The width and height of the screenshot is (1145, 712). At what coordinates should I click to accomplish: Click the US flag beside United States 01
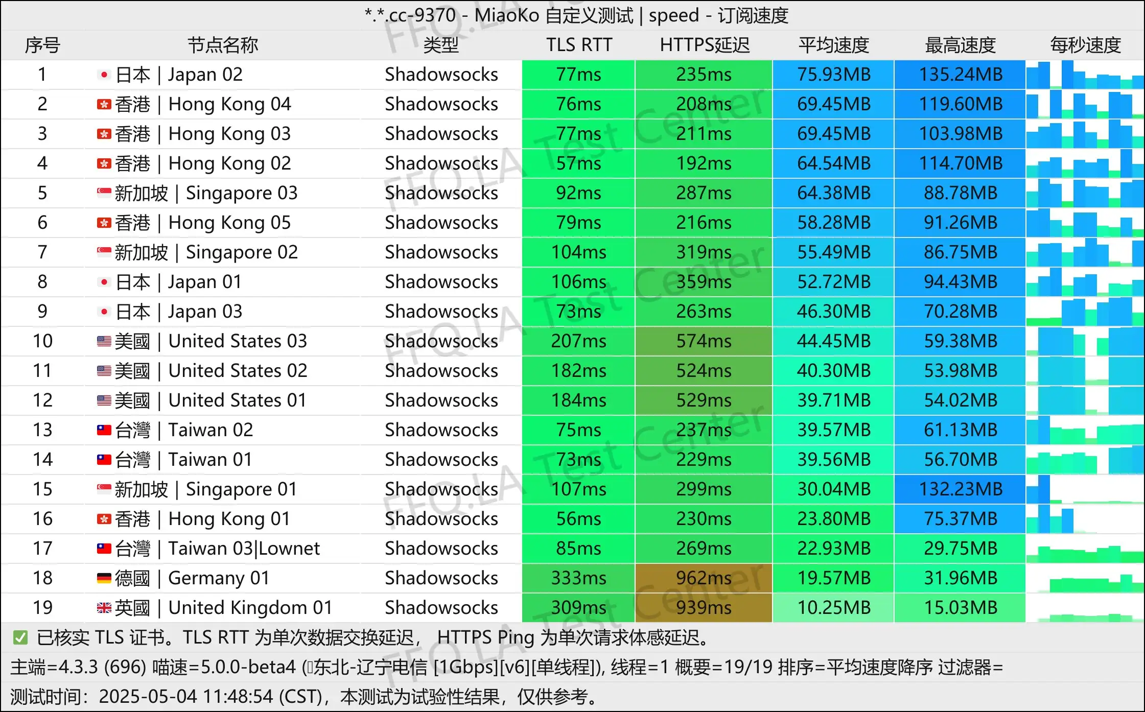(104, 401)
